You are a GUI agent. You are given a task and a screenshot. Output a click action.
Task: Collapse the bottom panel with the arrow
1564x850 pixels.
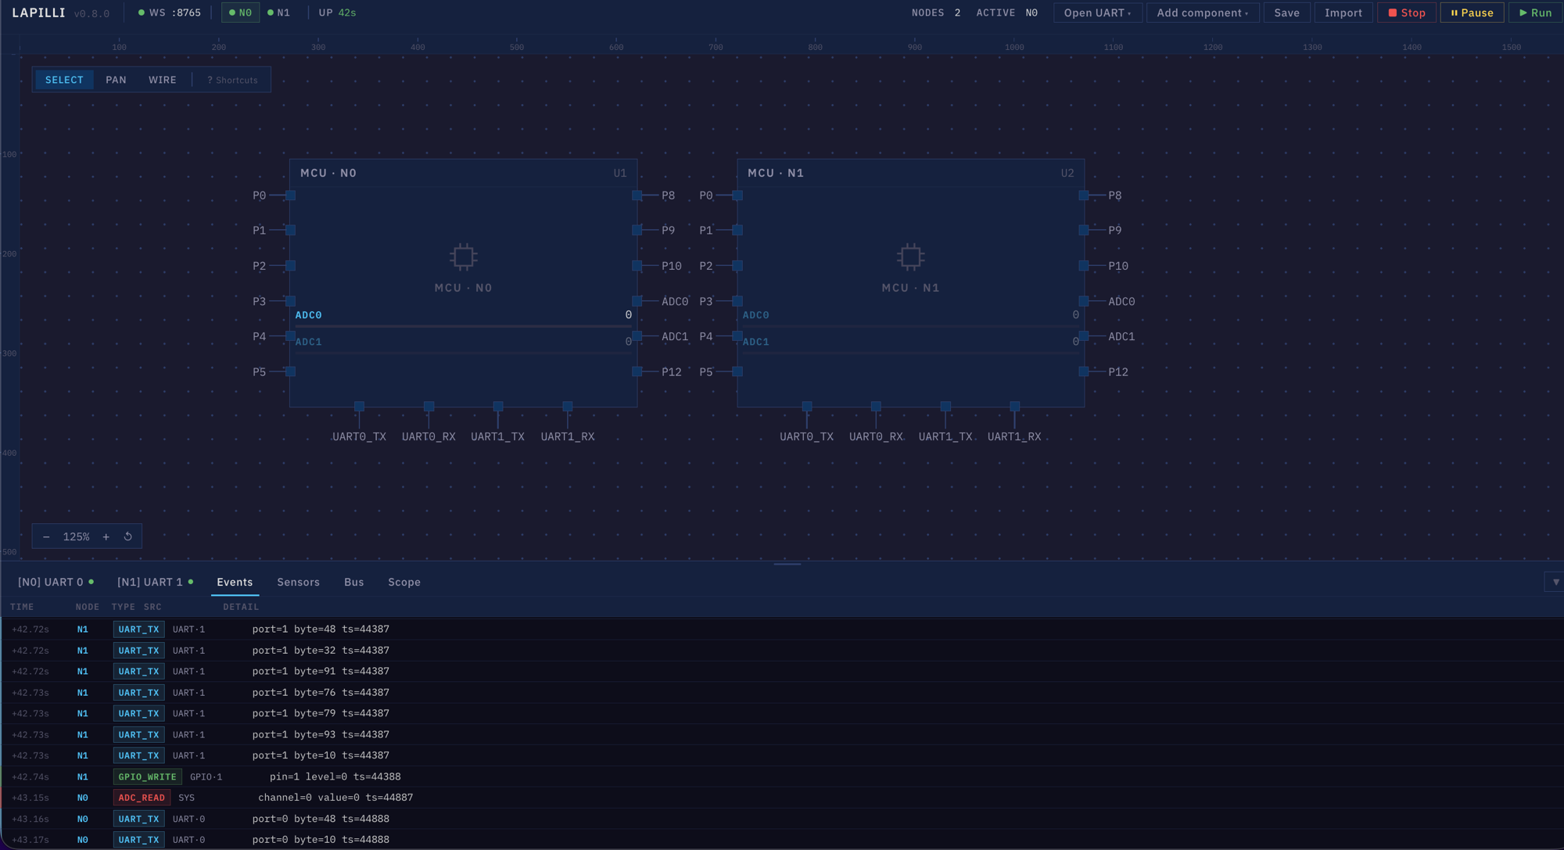pos(1555,582)
